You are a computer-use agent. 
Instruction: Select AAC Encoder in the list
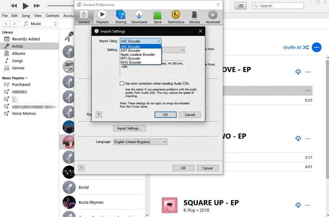click(x=140, y=47)
